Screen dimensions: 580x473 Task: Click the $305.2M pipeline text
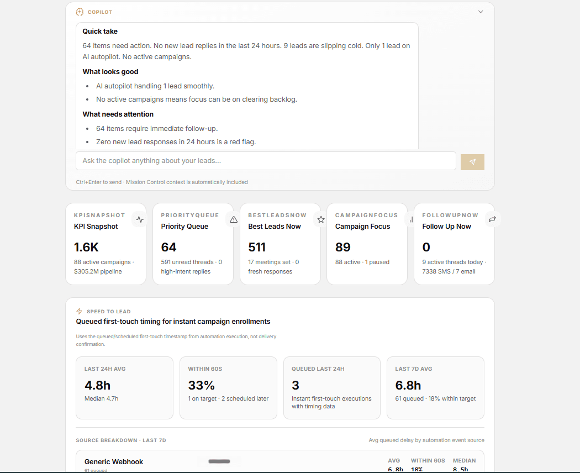coord(98,271)
